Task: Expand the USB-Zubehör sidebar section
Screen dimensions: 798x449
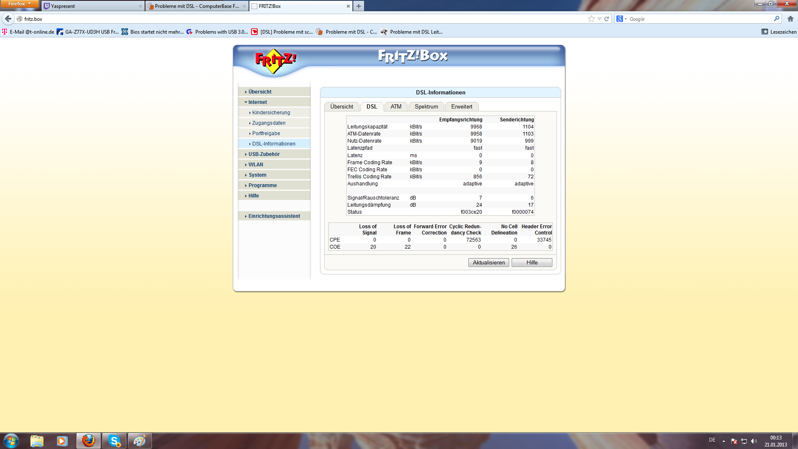Action: (x=264, y=154)
